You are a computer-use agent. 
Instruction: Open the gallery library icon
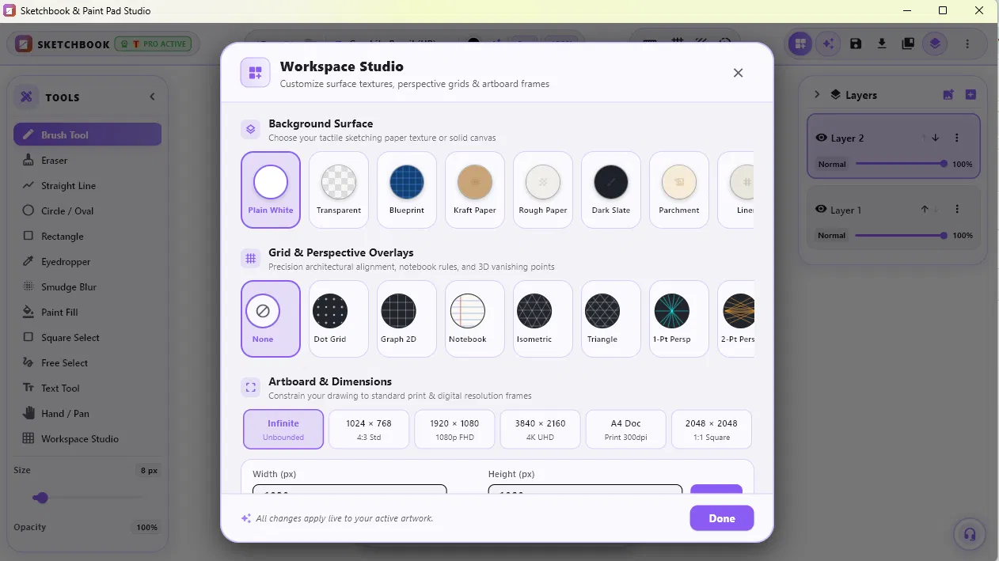click(908, 44)
